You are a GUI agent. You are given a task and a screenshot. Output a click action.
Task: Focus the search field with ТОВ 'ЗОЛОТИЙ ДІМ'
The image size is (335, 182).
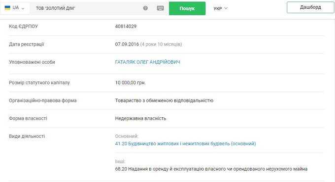click(x=87, y=8)
